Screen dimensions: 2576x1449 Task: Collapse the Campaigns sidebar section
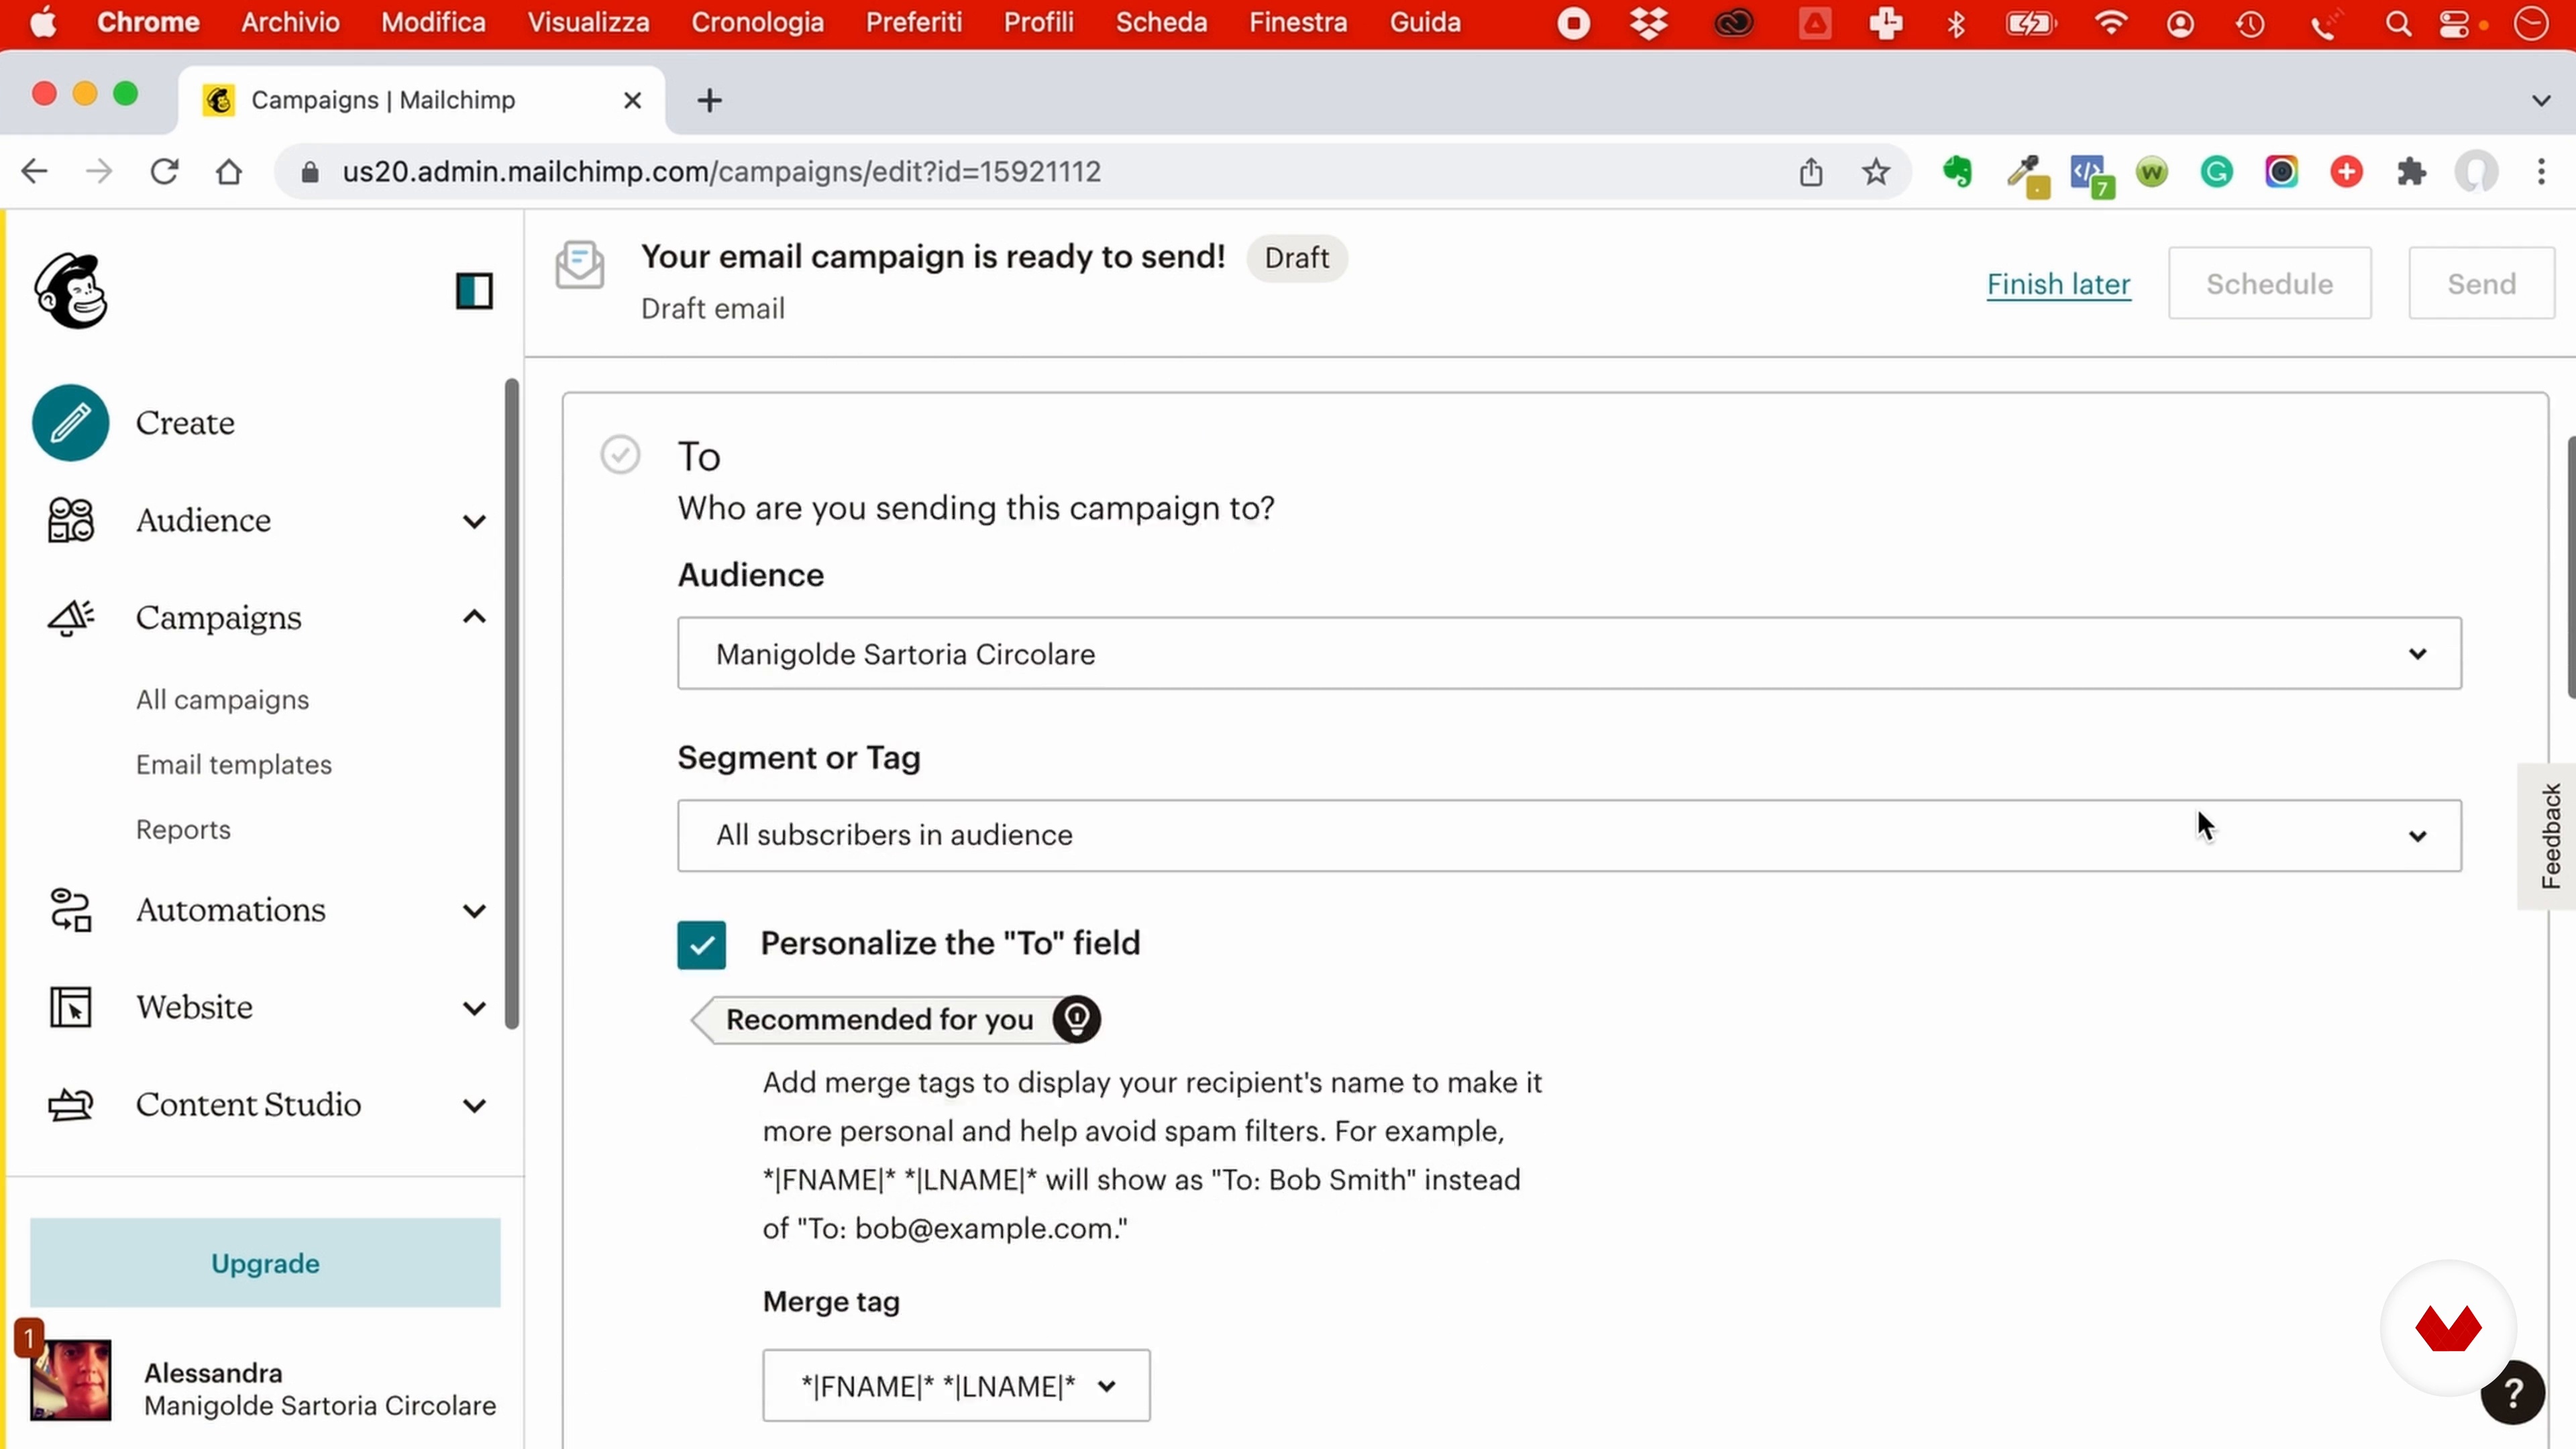tap(474, 617)
